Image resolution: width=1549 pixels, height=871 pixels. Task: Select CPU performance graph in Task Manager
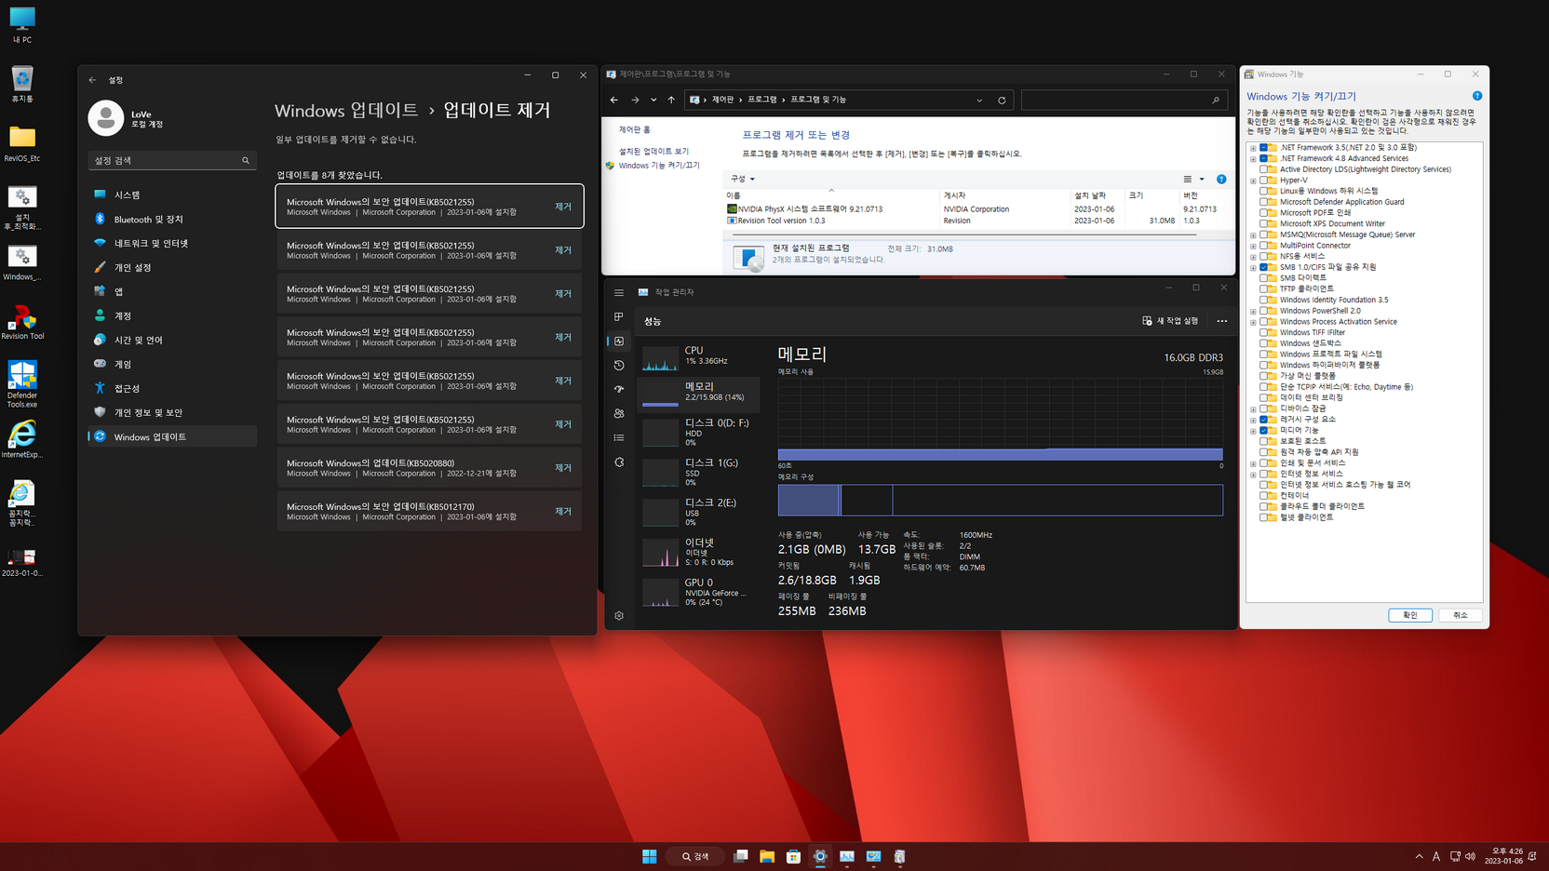point(699,355)
